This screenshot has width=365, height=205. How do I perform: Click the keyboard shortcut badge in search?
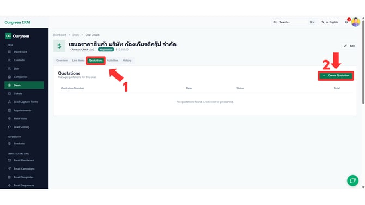point(312,22)
